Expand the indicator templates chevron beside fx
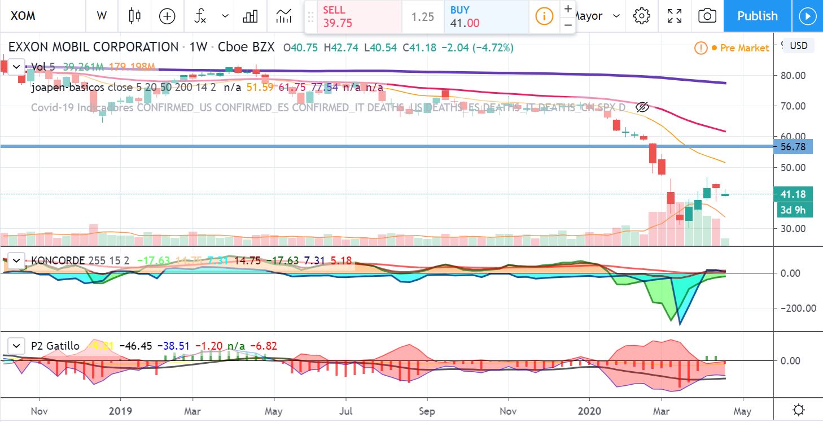The height and width of the screenshot is (422, 823). tap(225, 16)
